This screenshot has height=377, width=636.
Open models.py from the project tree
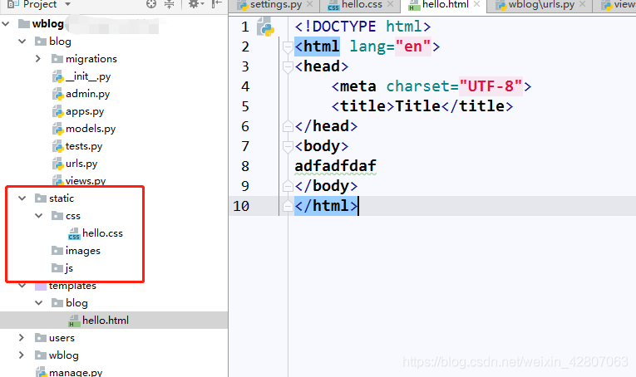pos(91,129)
